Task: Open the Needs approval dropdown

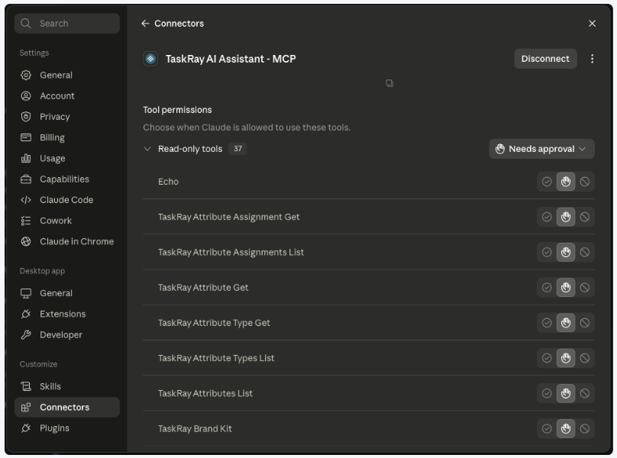Action: click(541, 149)
